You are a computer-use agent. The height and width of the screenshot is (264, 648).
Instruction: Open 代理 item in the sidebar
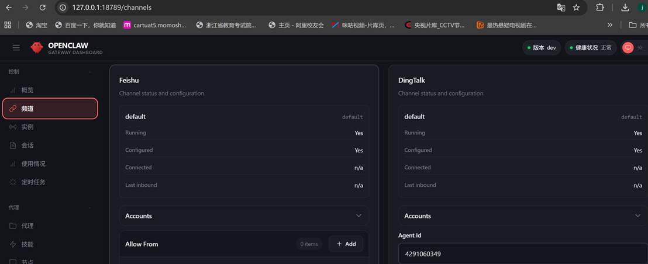(50, 225)
